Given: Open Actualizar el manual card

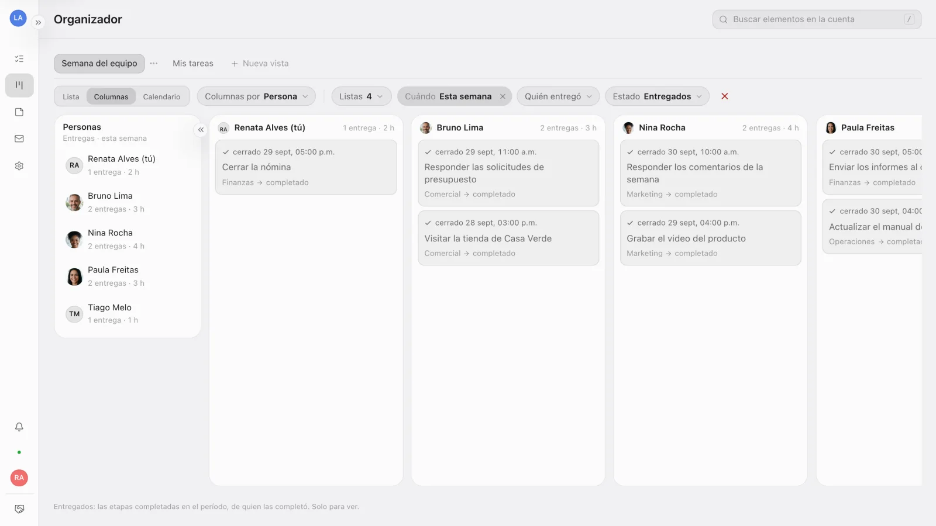Looking at the screenshot, I should 872,227.
